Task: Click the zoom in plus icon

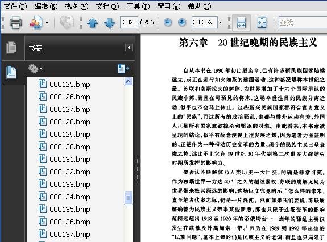Action: point(182,22)
